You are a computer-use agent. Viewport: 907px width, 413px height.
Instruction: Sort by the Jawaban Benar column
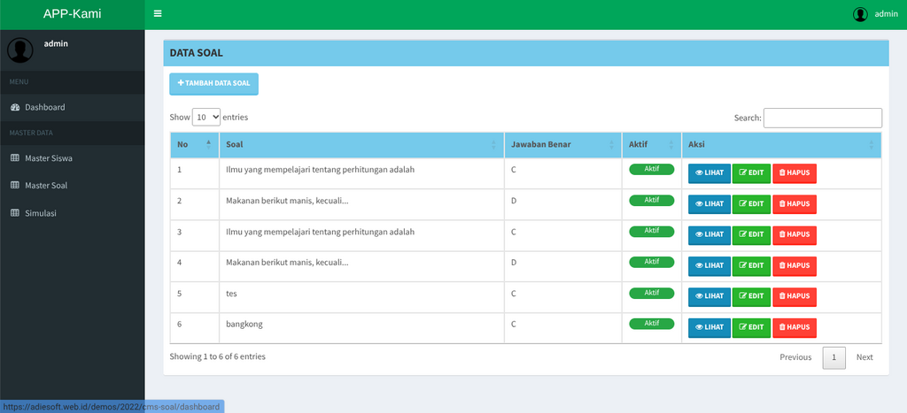click(562, 144)
